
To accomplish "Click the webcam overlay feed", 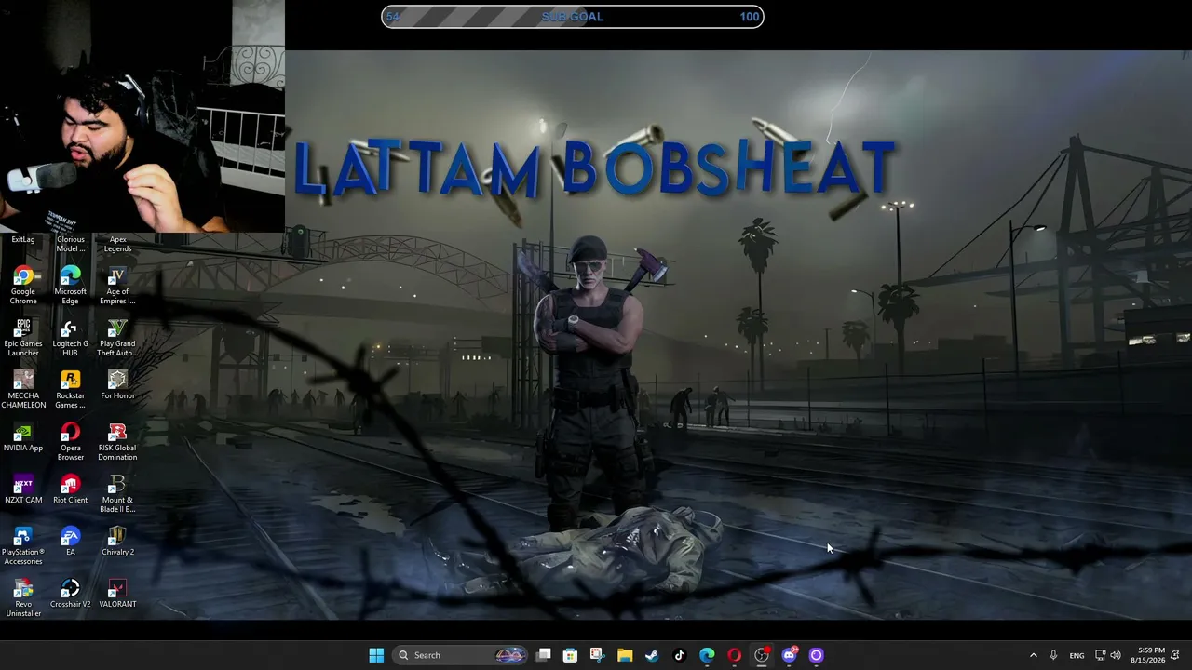I will 142,116.
